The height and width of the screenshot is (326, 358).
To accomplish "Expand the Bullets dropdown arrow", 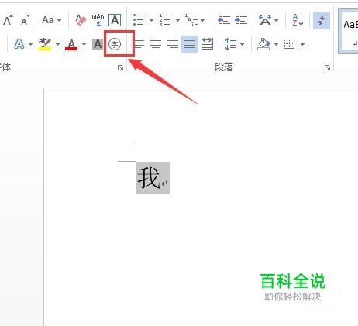I will 151,20.
